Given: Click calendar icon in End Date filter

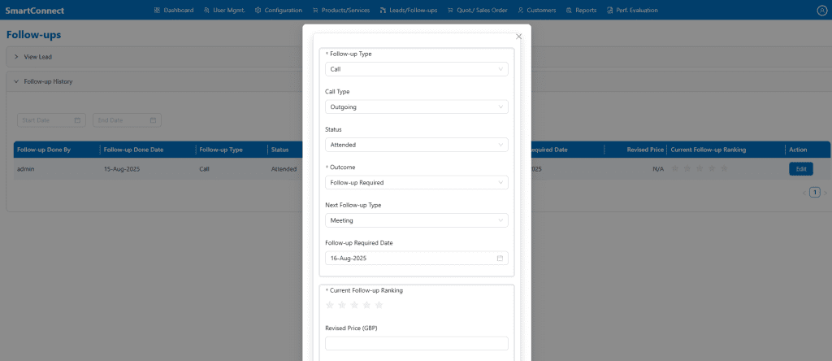Looking at the screenshot, I should (153, 120).
